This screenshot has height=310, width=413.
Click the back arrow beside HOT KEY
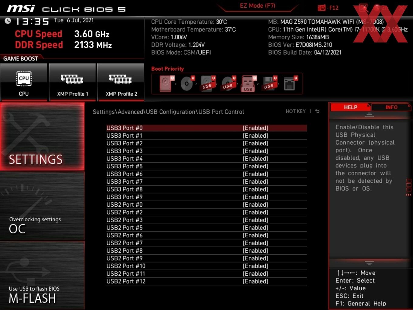317,111
